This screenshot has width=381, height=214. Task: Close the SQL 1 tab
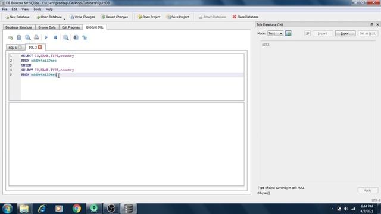20,48
